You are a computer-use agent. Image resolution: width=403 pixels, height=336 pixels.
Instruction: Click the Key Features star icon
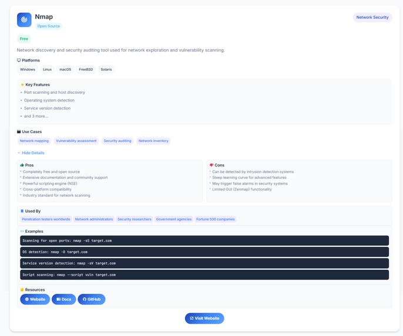click(22, 84)
